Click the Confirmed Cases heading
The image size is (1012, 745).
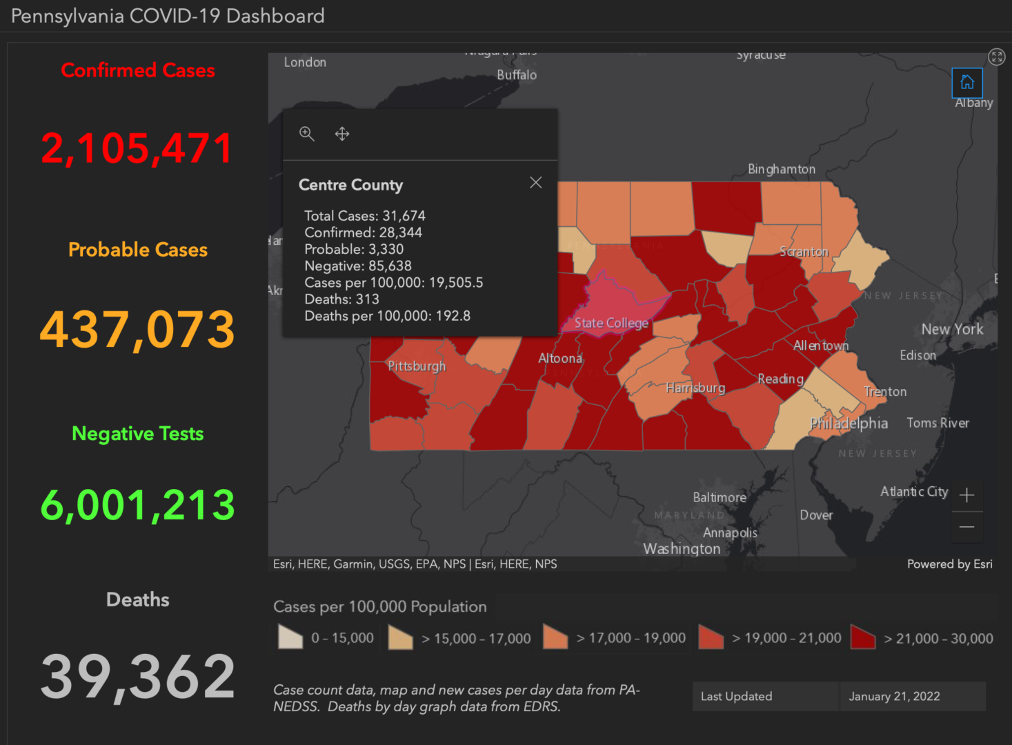pyautogui.click(x=138, y=70)
